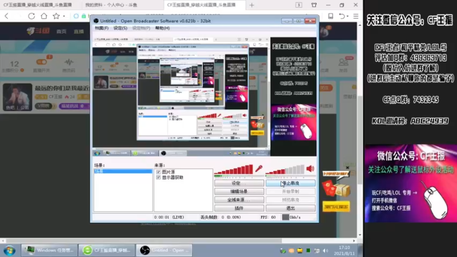457x257 pixels.
Task: Click the yellow button under red packet
Action: 336,207
